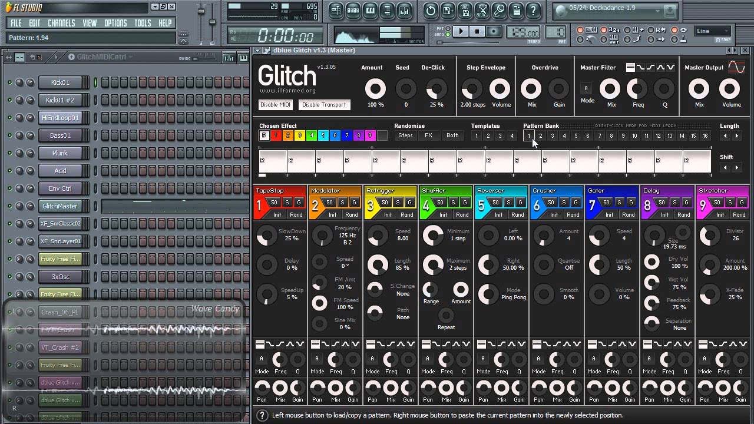
Task: Open the piano roll view icon
Action: (371, 10)
